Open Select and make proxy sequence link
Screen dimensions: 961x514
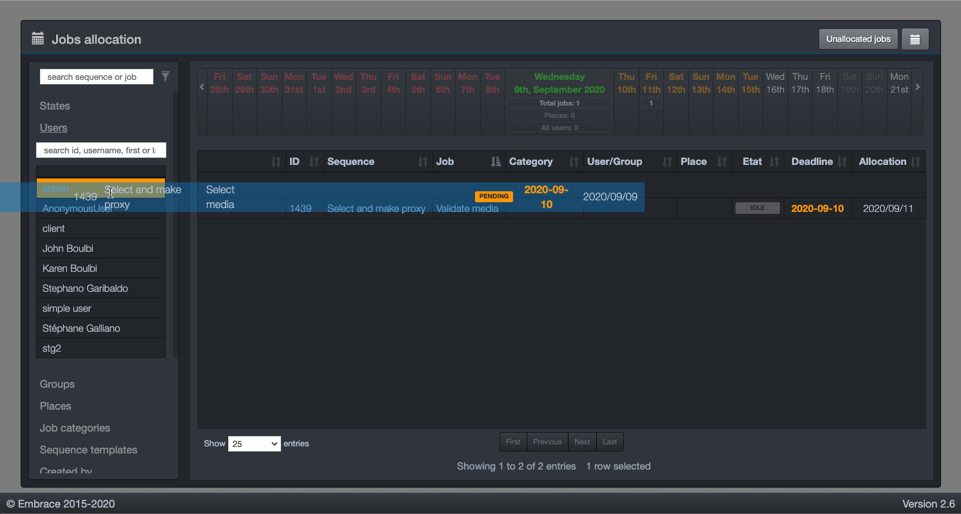tap(376, 209)
